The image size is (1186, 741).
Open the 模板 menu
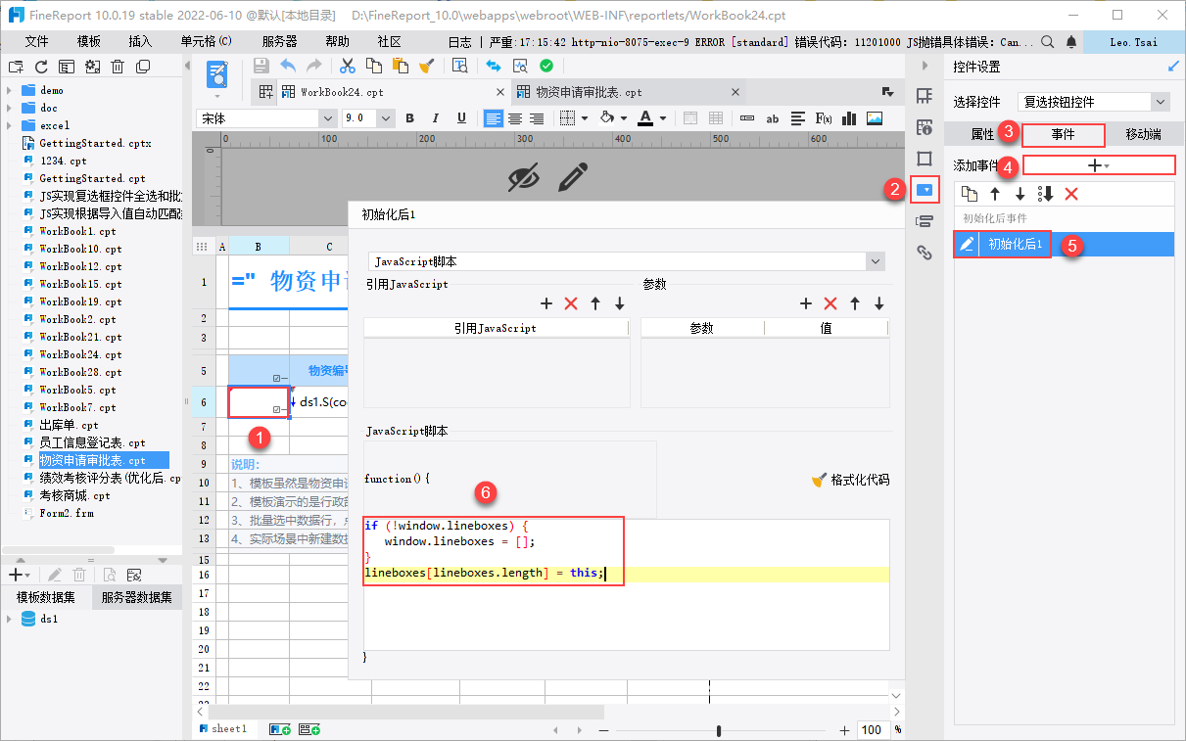coord(89,42)
